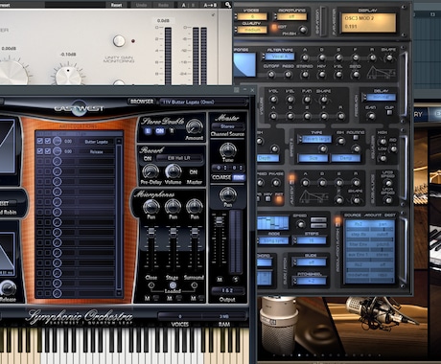Click the level dial icon in Butter Legato row
441x364 pixels.
point(57,141)
